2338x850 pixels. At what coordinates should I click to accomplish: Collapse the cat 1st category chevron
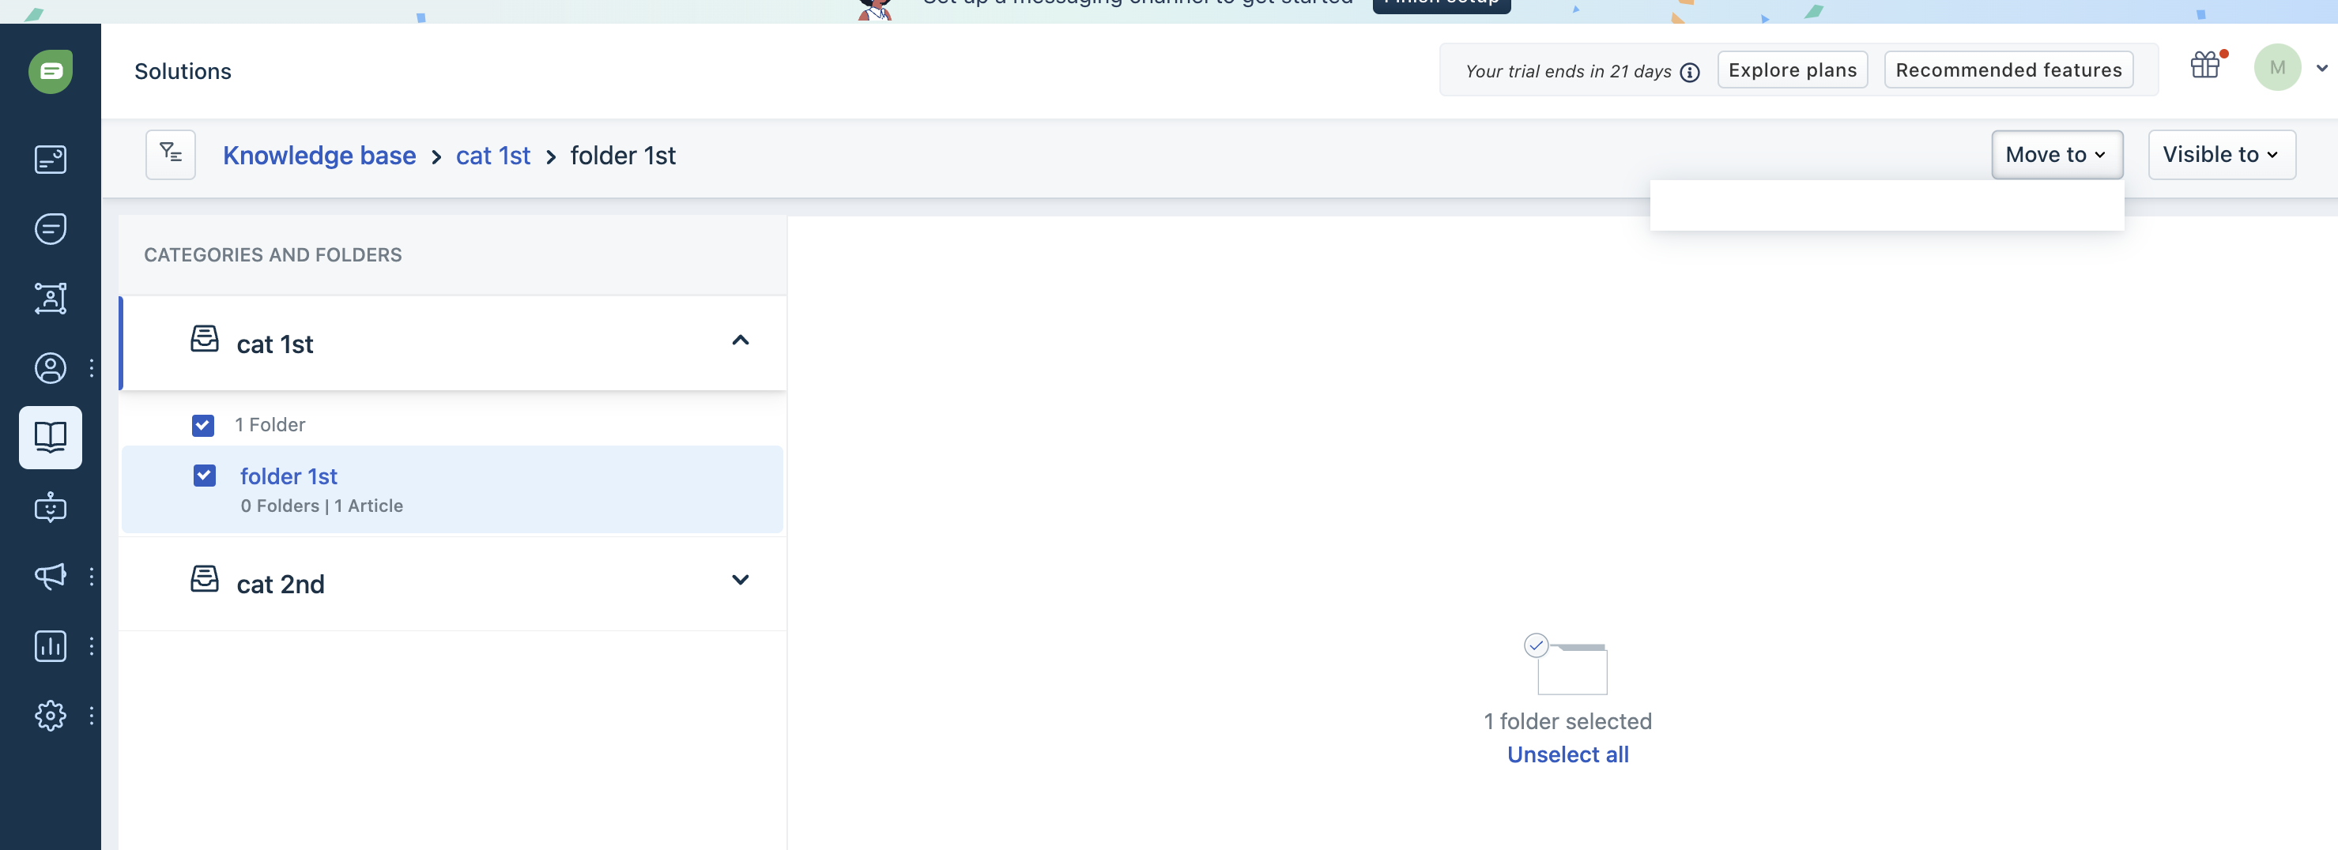[741, 340]
